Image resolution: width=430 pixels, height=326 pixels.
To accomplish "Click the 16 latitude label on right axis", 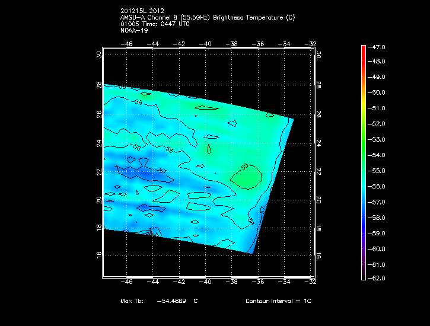I will pyautogui.click(x=318, y=254).
